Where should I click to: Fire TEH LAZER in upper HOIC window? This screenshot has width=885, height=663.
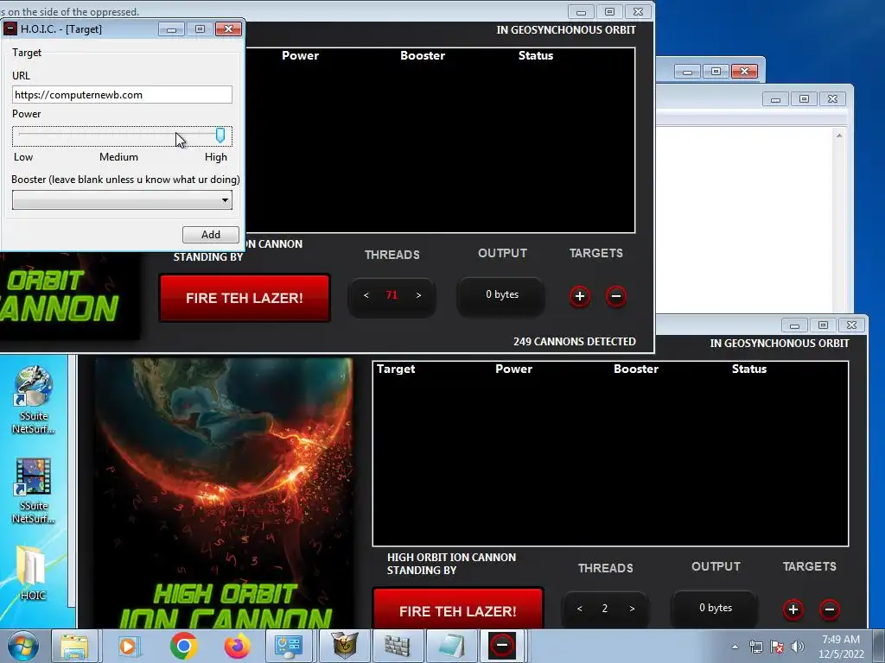[245, 298]
